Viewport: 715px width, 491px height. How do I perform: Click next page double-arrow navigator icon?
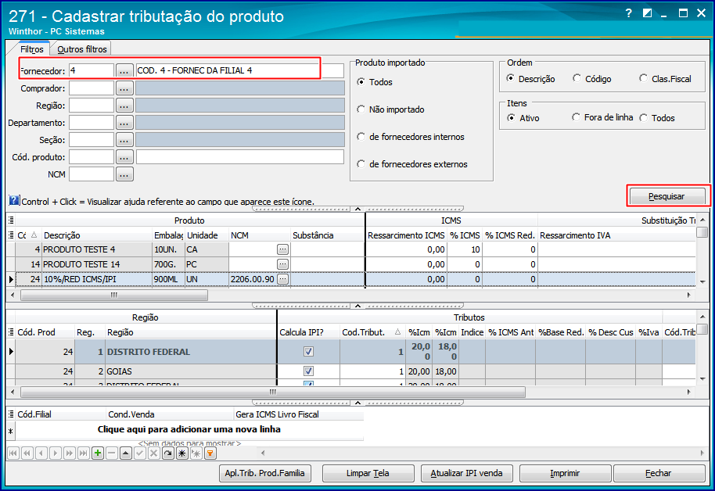click(x=70, y=453)
